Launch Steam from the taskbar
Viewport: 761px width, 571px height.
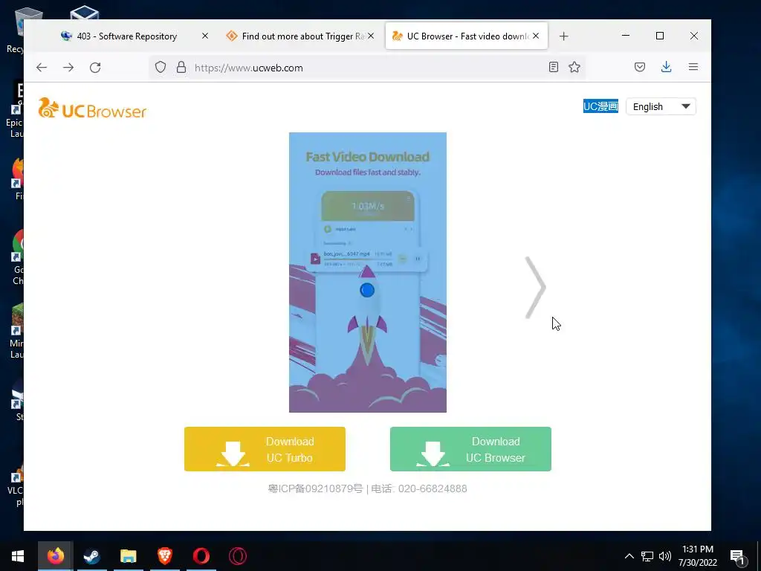point(91,556)
